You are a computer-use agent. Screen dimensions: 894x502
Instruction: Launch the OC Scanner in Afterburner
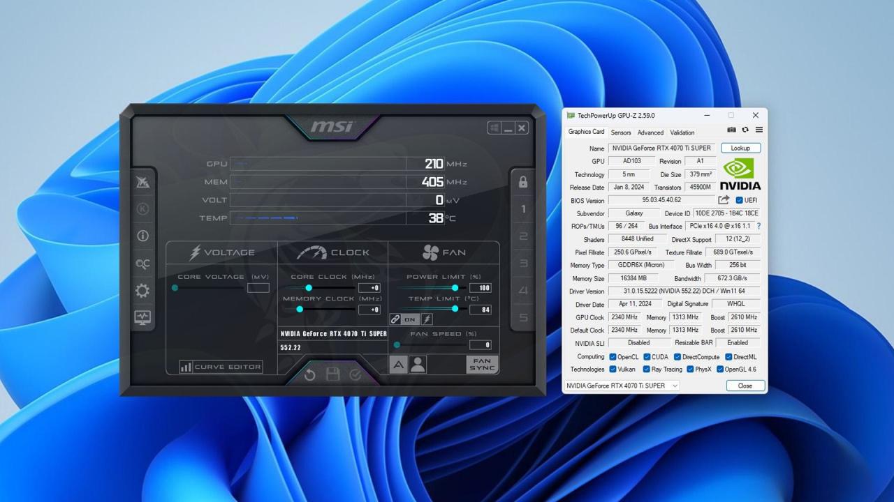[142, 264]
